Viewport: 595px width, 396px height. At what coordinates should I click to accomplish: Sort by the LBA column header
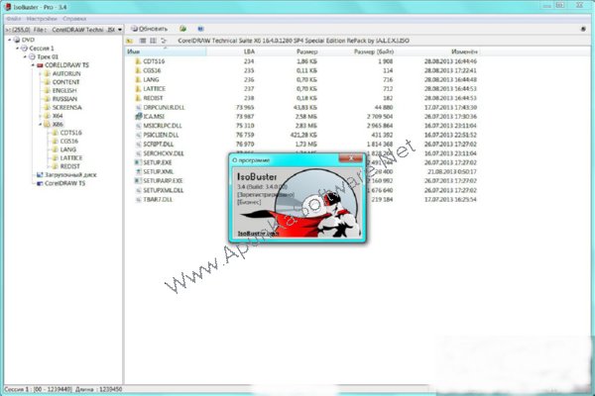click(x=249, y=51)
